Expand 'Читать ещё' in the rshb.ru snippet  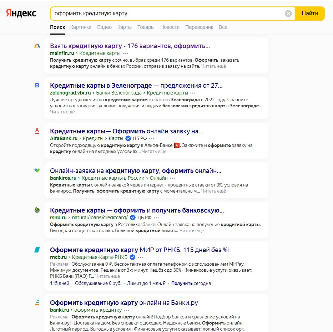tap(192, 231)
